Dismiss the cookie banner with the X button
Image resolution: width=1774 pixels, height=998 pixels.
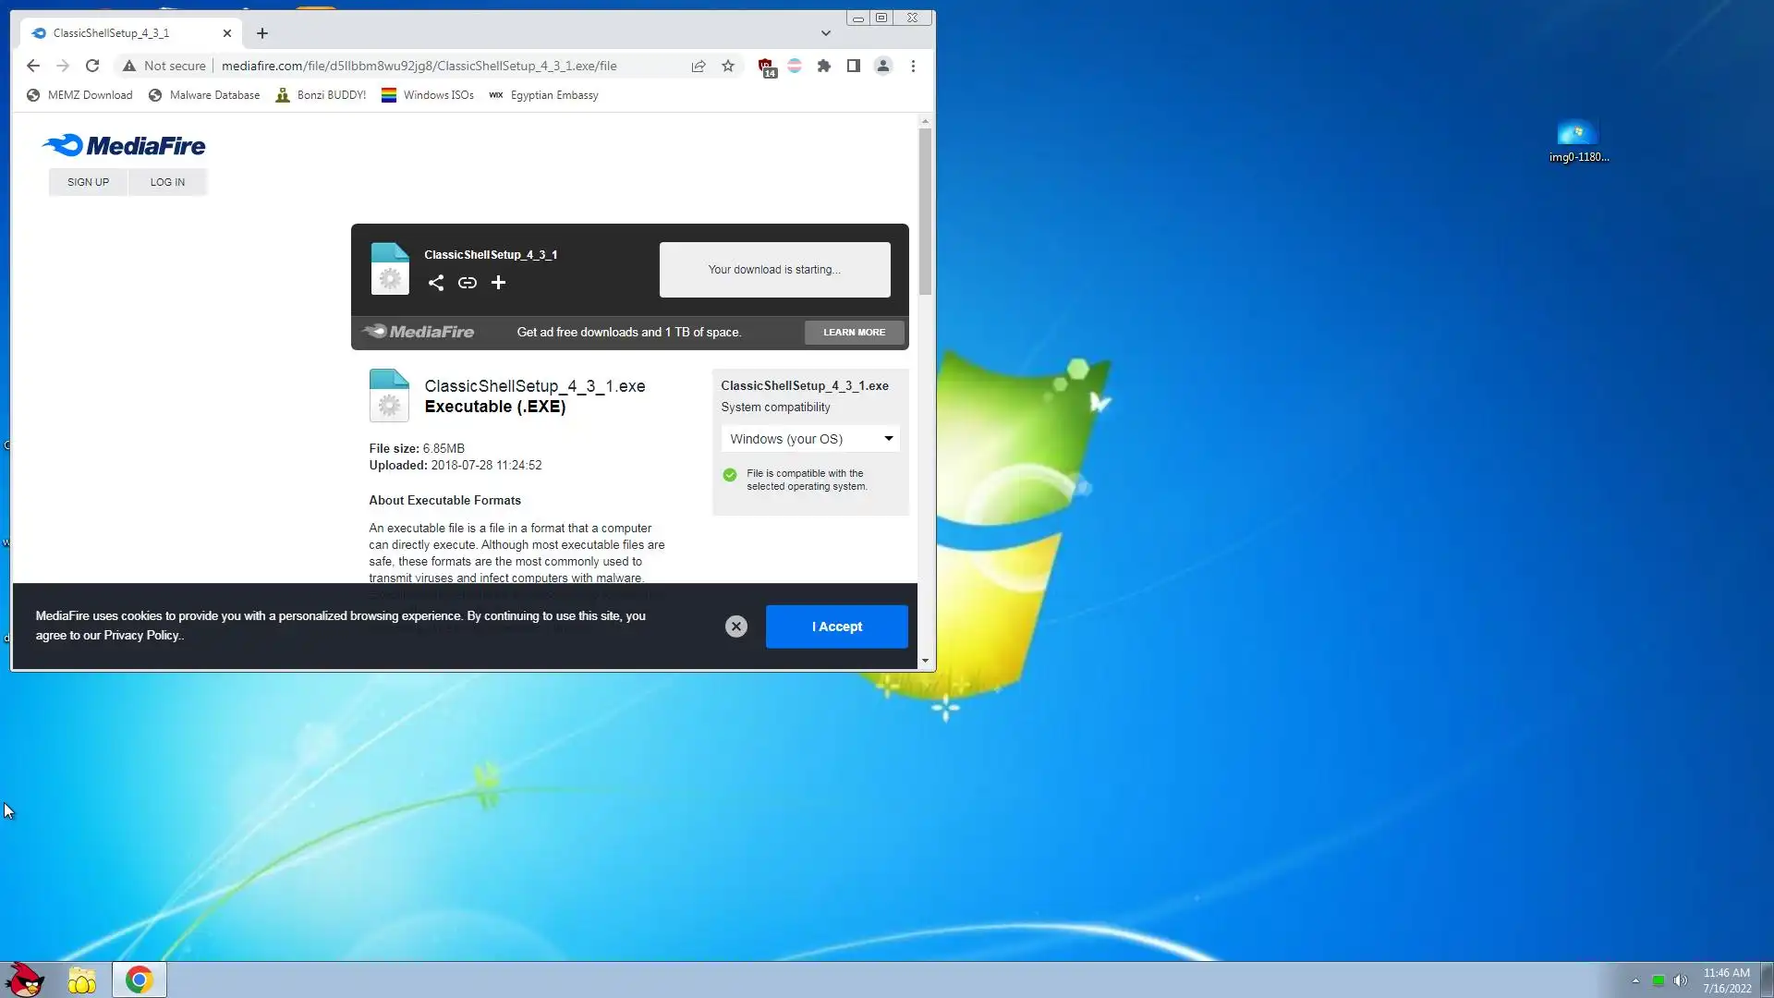[736, 627]
